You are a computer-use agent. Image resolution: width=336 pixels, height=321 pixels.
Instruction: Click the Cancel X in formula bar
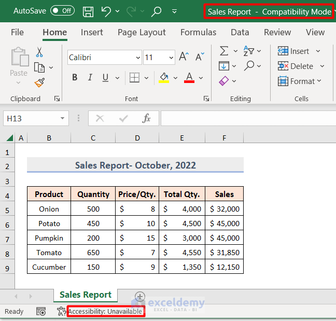[100, 118]
